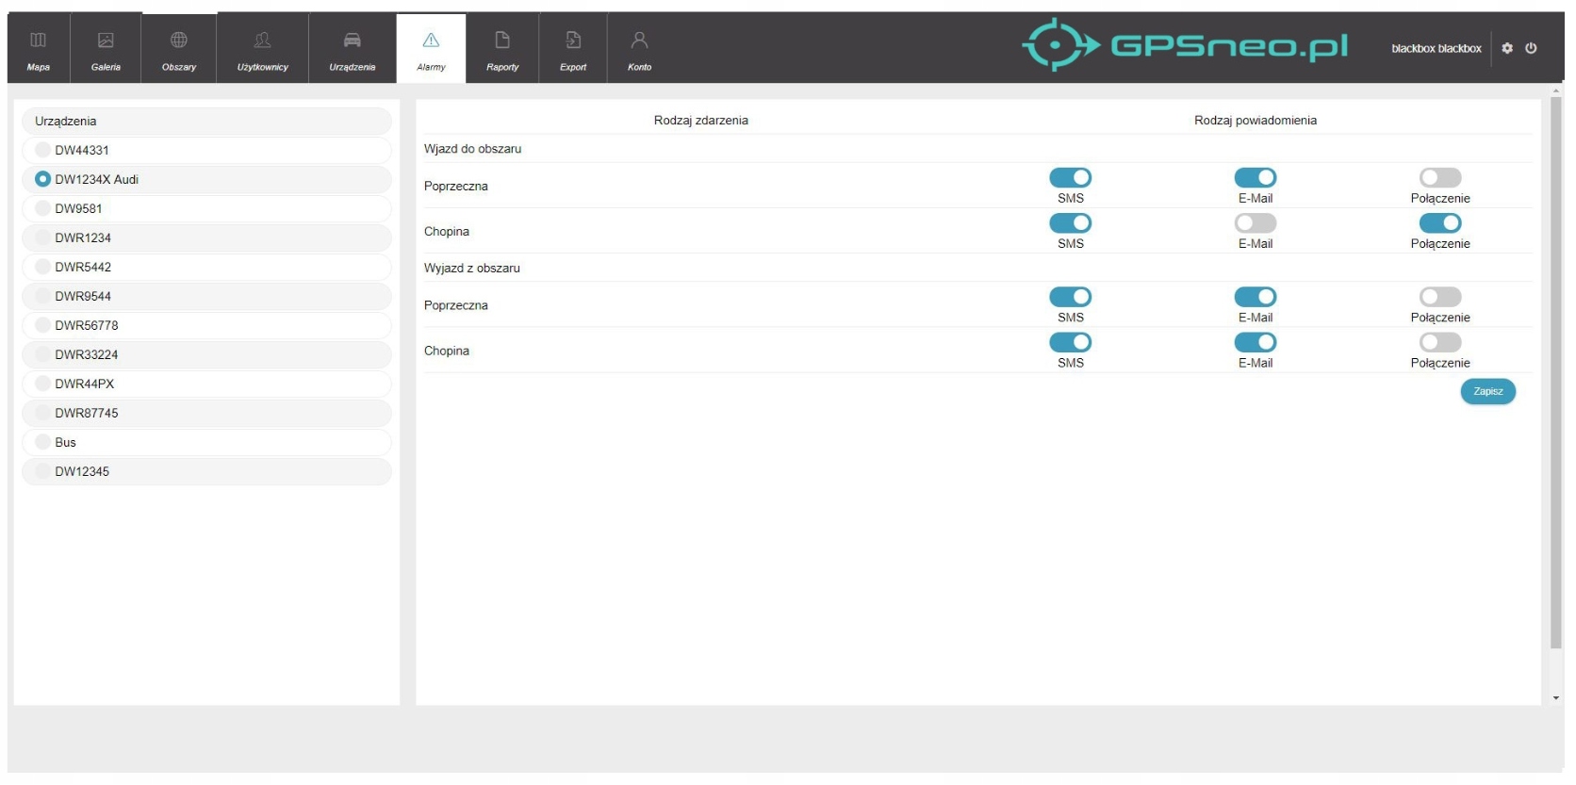Toggle E-Mail for Wyjazd Chopina

(x=1256, y=342)
